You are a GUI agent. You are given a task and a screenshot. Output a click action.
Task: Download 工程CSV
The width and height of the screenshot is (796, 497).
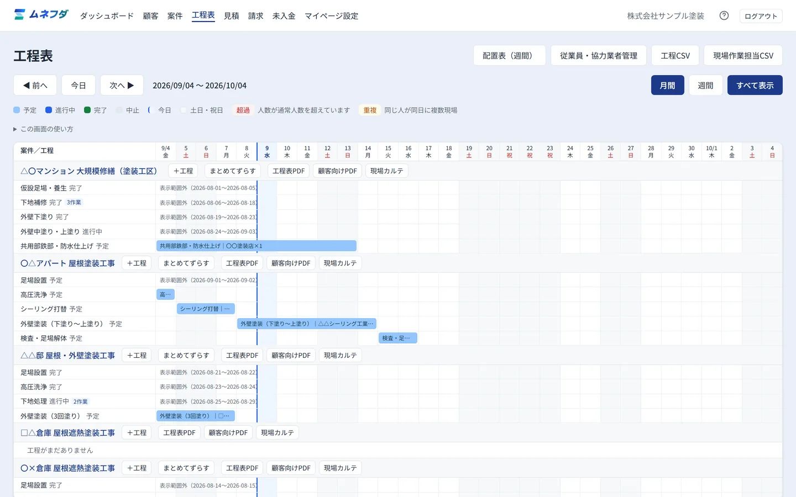675,55
